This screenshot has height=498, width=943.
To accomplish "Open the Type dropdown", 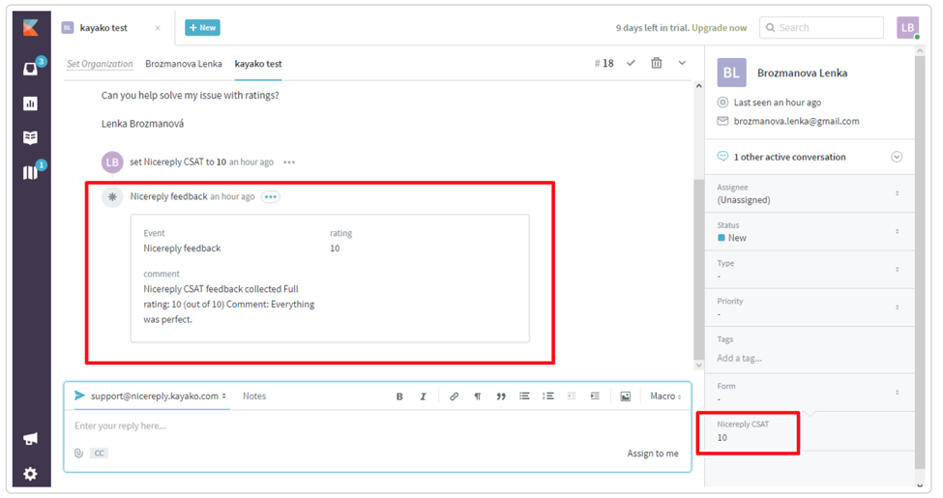I will coord(810,270).
